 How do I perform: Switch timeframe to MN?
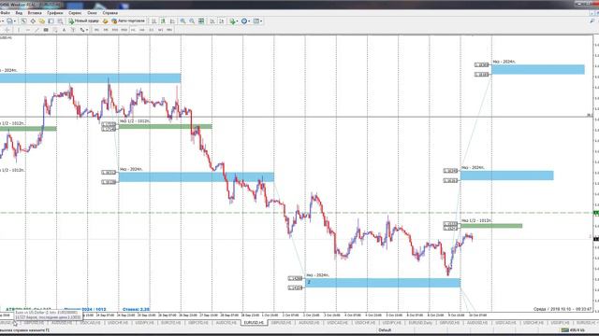click(x=169, y=30)
